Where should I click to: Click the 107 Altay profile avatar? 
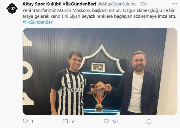click(x=12, y=8)
